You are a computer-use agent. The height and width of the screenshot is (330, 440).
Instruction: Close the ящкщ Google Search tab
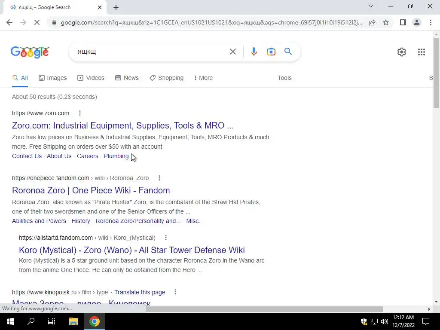(x=100, y=7)
